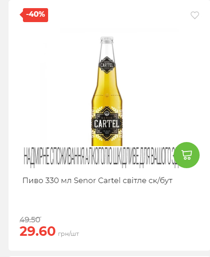Screen dimensions: 210x257
Task: Click the -40% discount badge
Action: [34, 15]
